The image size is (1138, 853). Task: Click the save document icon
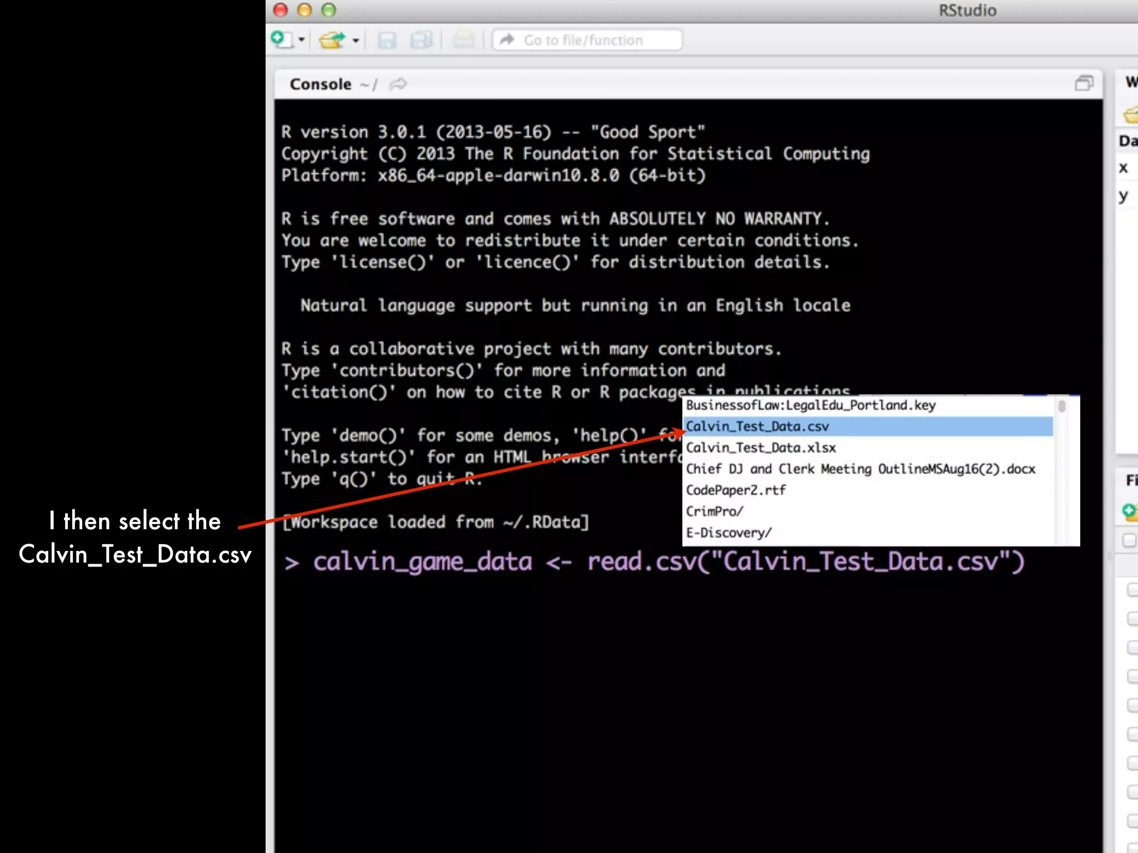[x=387, y=40]
